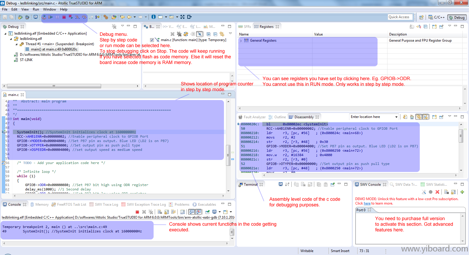Click the Quick Access search field

[x=400, y=17]
